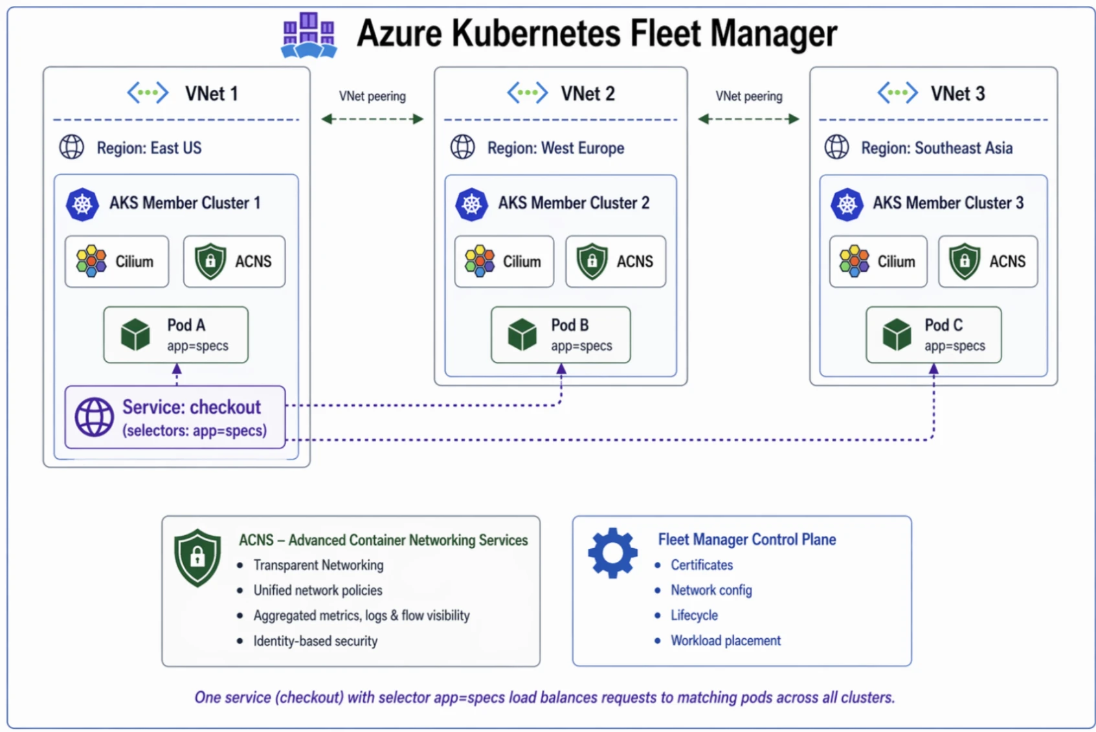Click the ACNS shield icon in Cluster 3
This screenshot has height=732, width=1096.
pyautogui.click(x=965, y=261)
